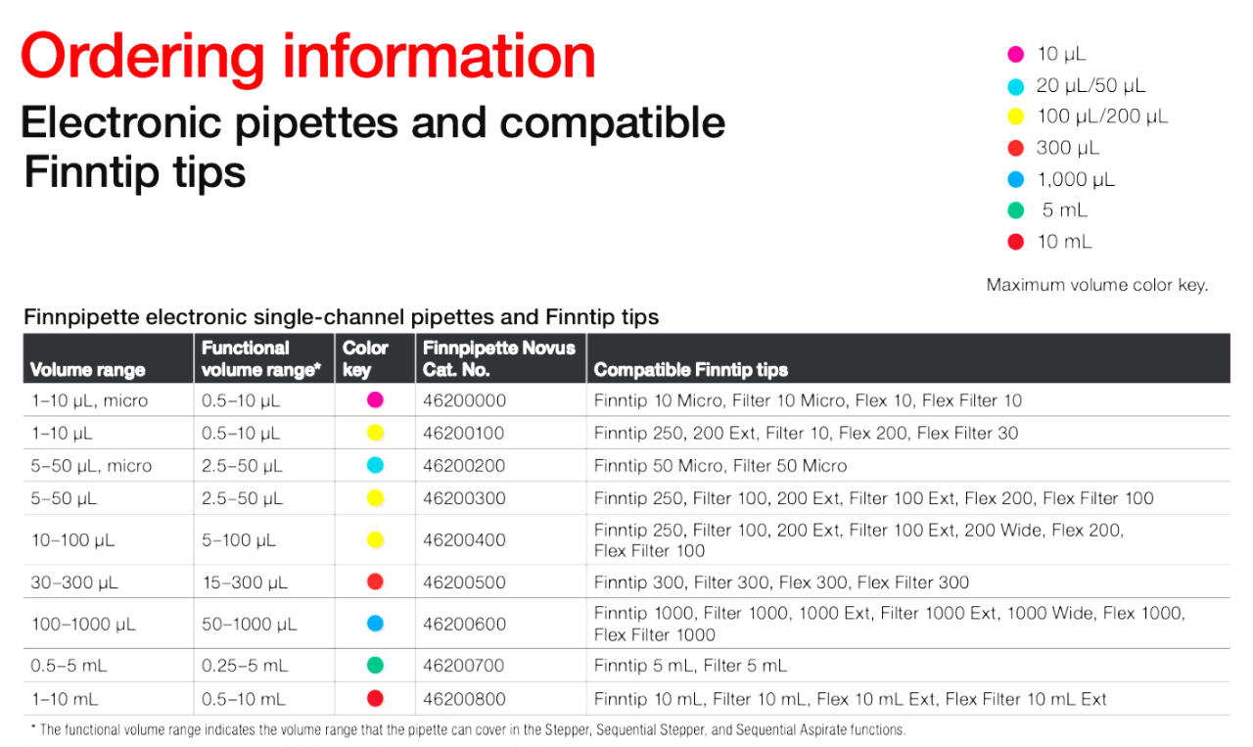Screen dimensions: 1253x747
Task: Select the "Electronic pipettes and compatible Finntip tips" subtitle
Action: [373, 147]
